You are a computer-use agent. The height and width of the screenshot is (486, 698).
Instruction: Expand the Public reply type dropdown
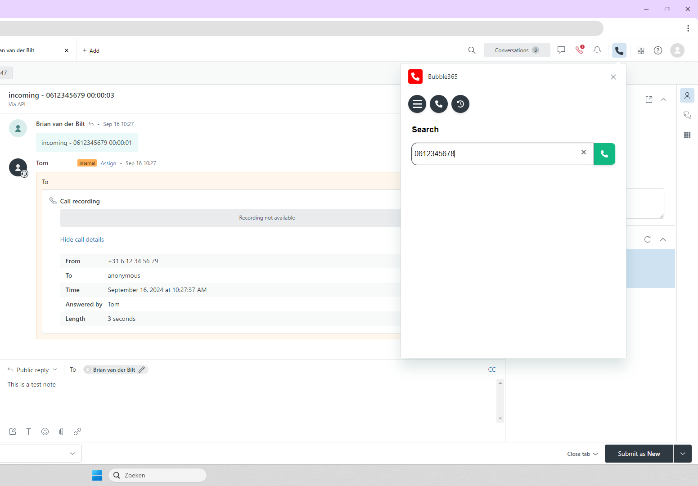(x=33, y=370)
